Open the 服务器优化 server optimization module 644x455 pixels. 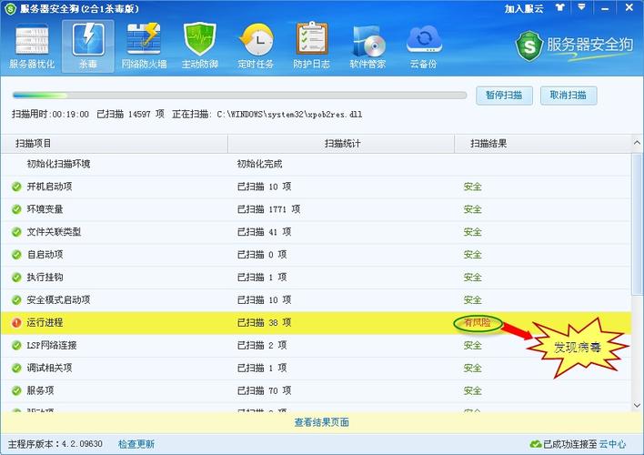pyautogui.click(x=32, y=46)
